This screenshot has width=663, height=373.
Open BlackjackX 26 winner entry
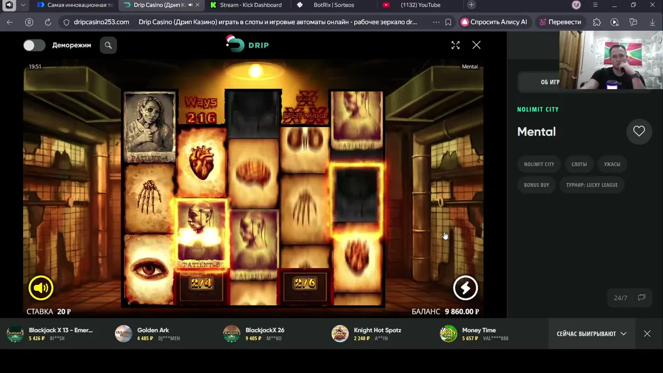point(254,334)
